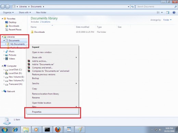Expand the Network node arrow
178x133 pixels.
[x=2, y=91]
